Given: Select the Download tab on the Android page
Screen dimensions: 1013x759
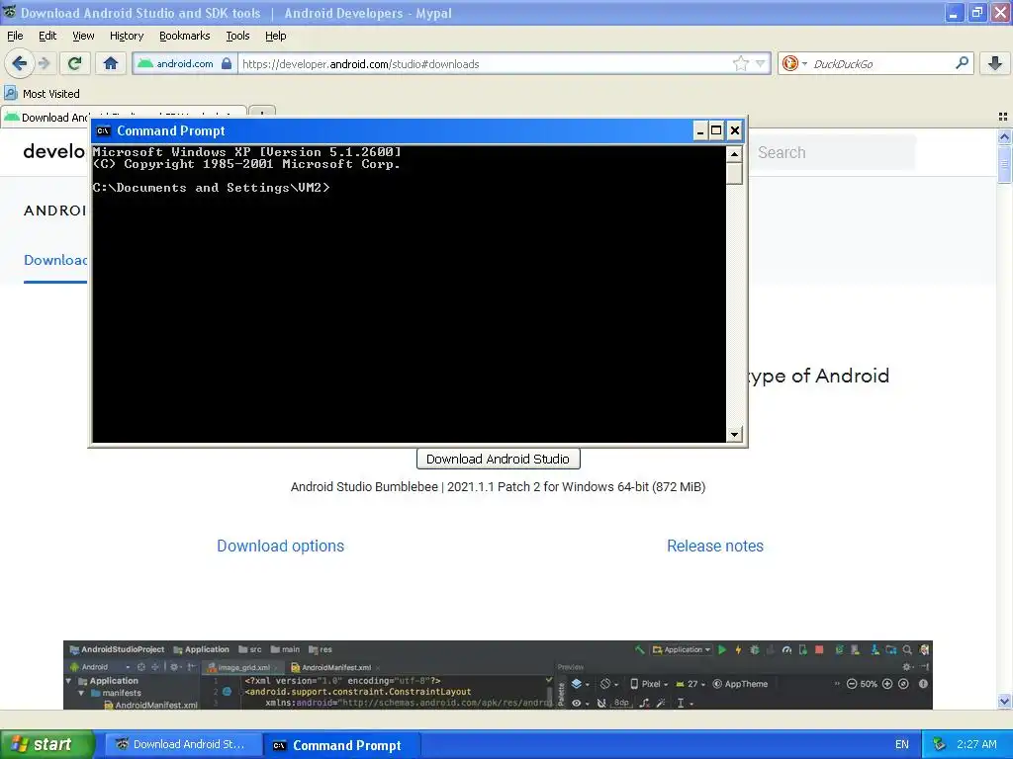Looking at the screenshot, I should 55,260.
